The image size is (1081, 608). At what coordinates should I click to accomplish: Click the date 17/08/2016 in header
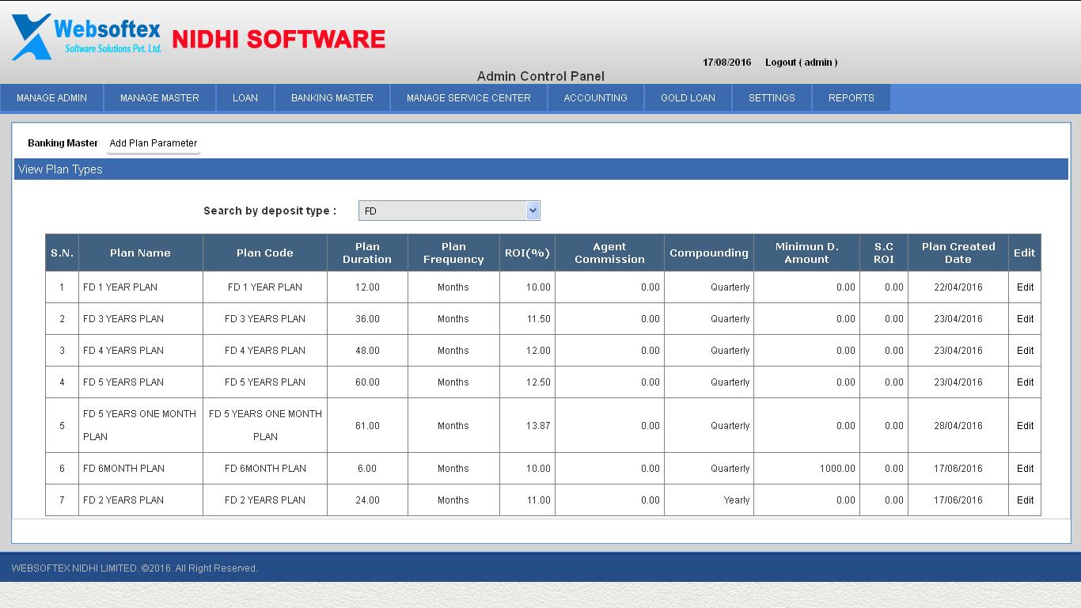(727, 62)
